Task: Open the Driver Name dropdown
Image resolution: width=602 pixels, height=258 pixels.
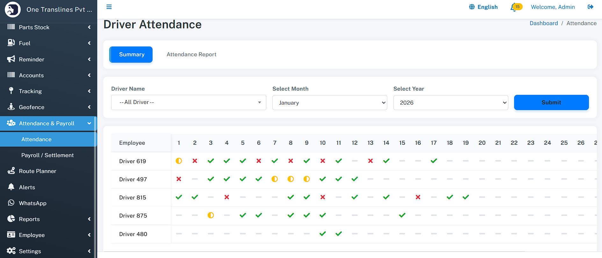Action: click(x=189, y=102)
